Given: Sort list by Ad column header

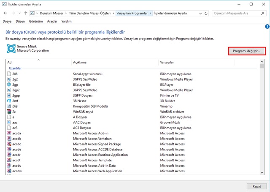Looking at the screenshot, I should click(38, 63).
